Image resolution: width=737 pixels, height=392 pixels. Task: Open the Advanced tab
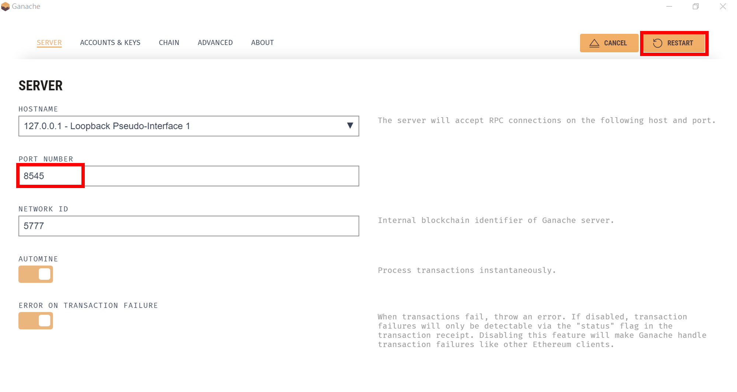click(215, 42)
